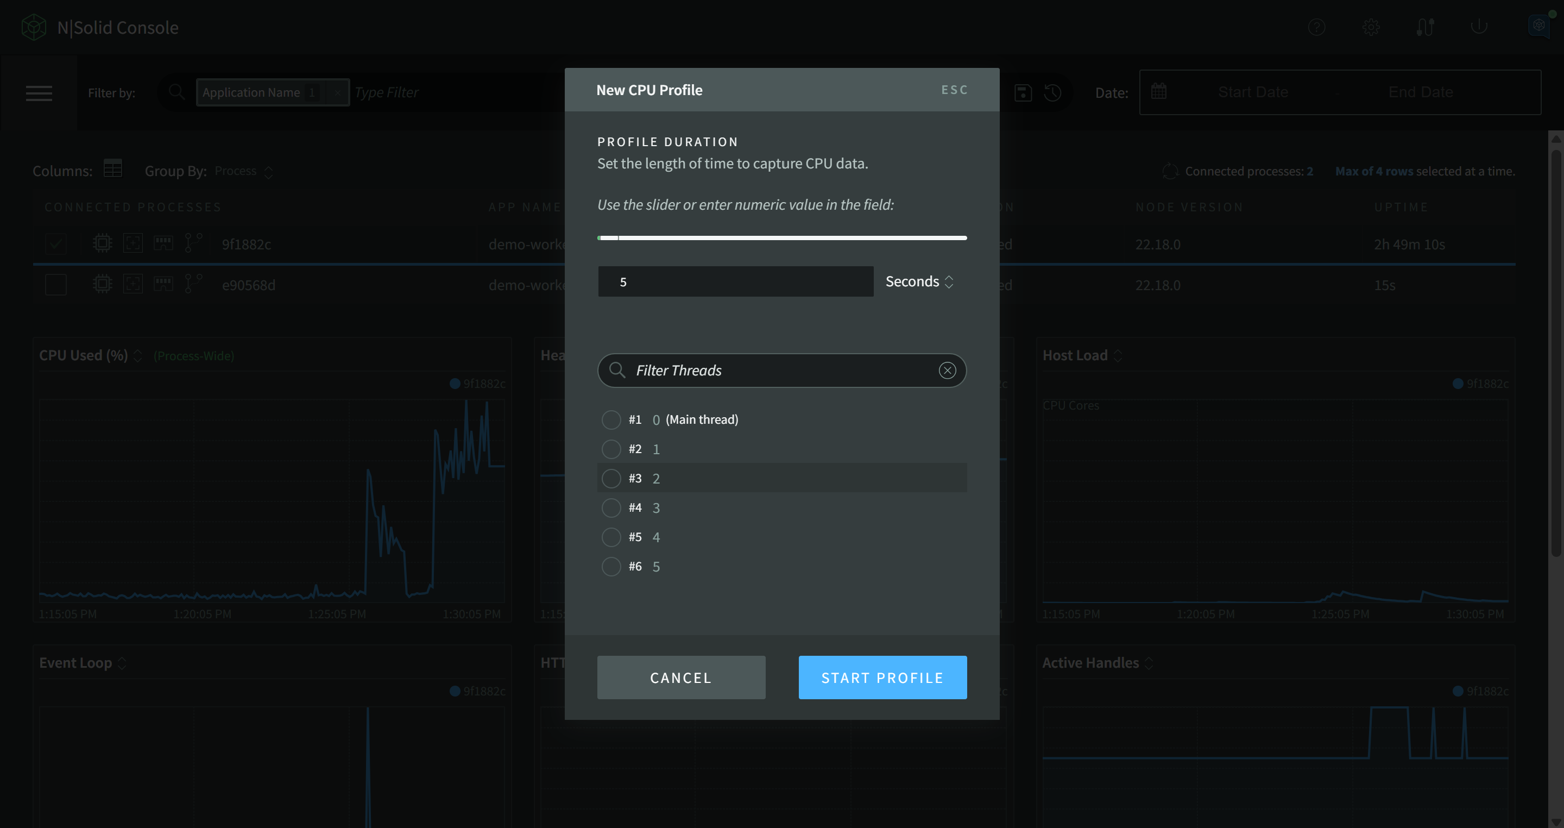Open the Seconds unit dropdown
Screen dimensions: 1564x828
click(919, 281)
